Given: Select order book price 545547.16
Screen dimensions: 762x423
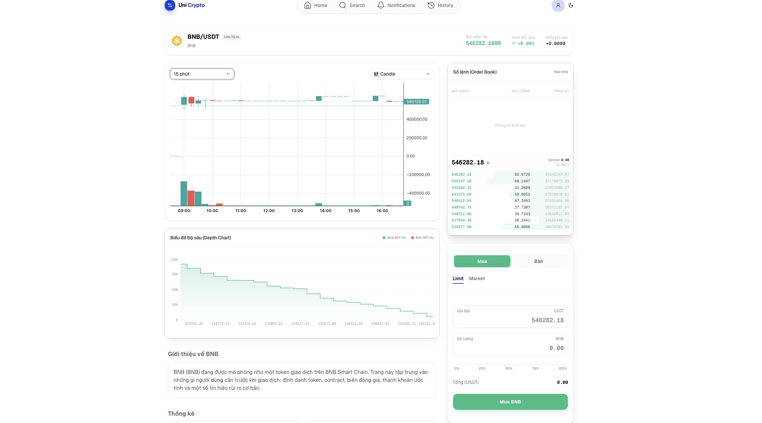Looking at the screenshot, I should click(461, 181).
